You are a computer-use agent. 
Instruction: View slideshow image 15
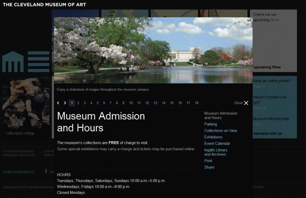pos(172,103)
